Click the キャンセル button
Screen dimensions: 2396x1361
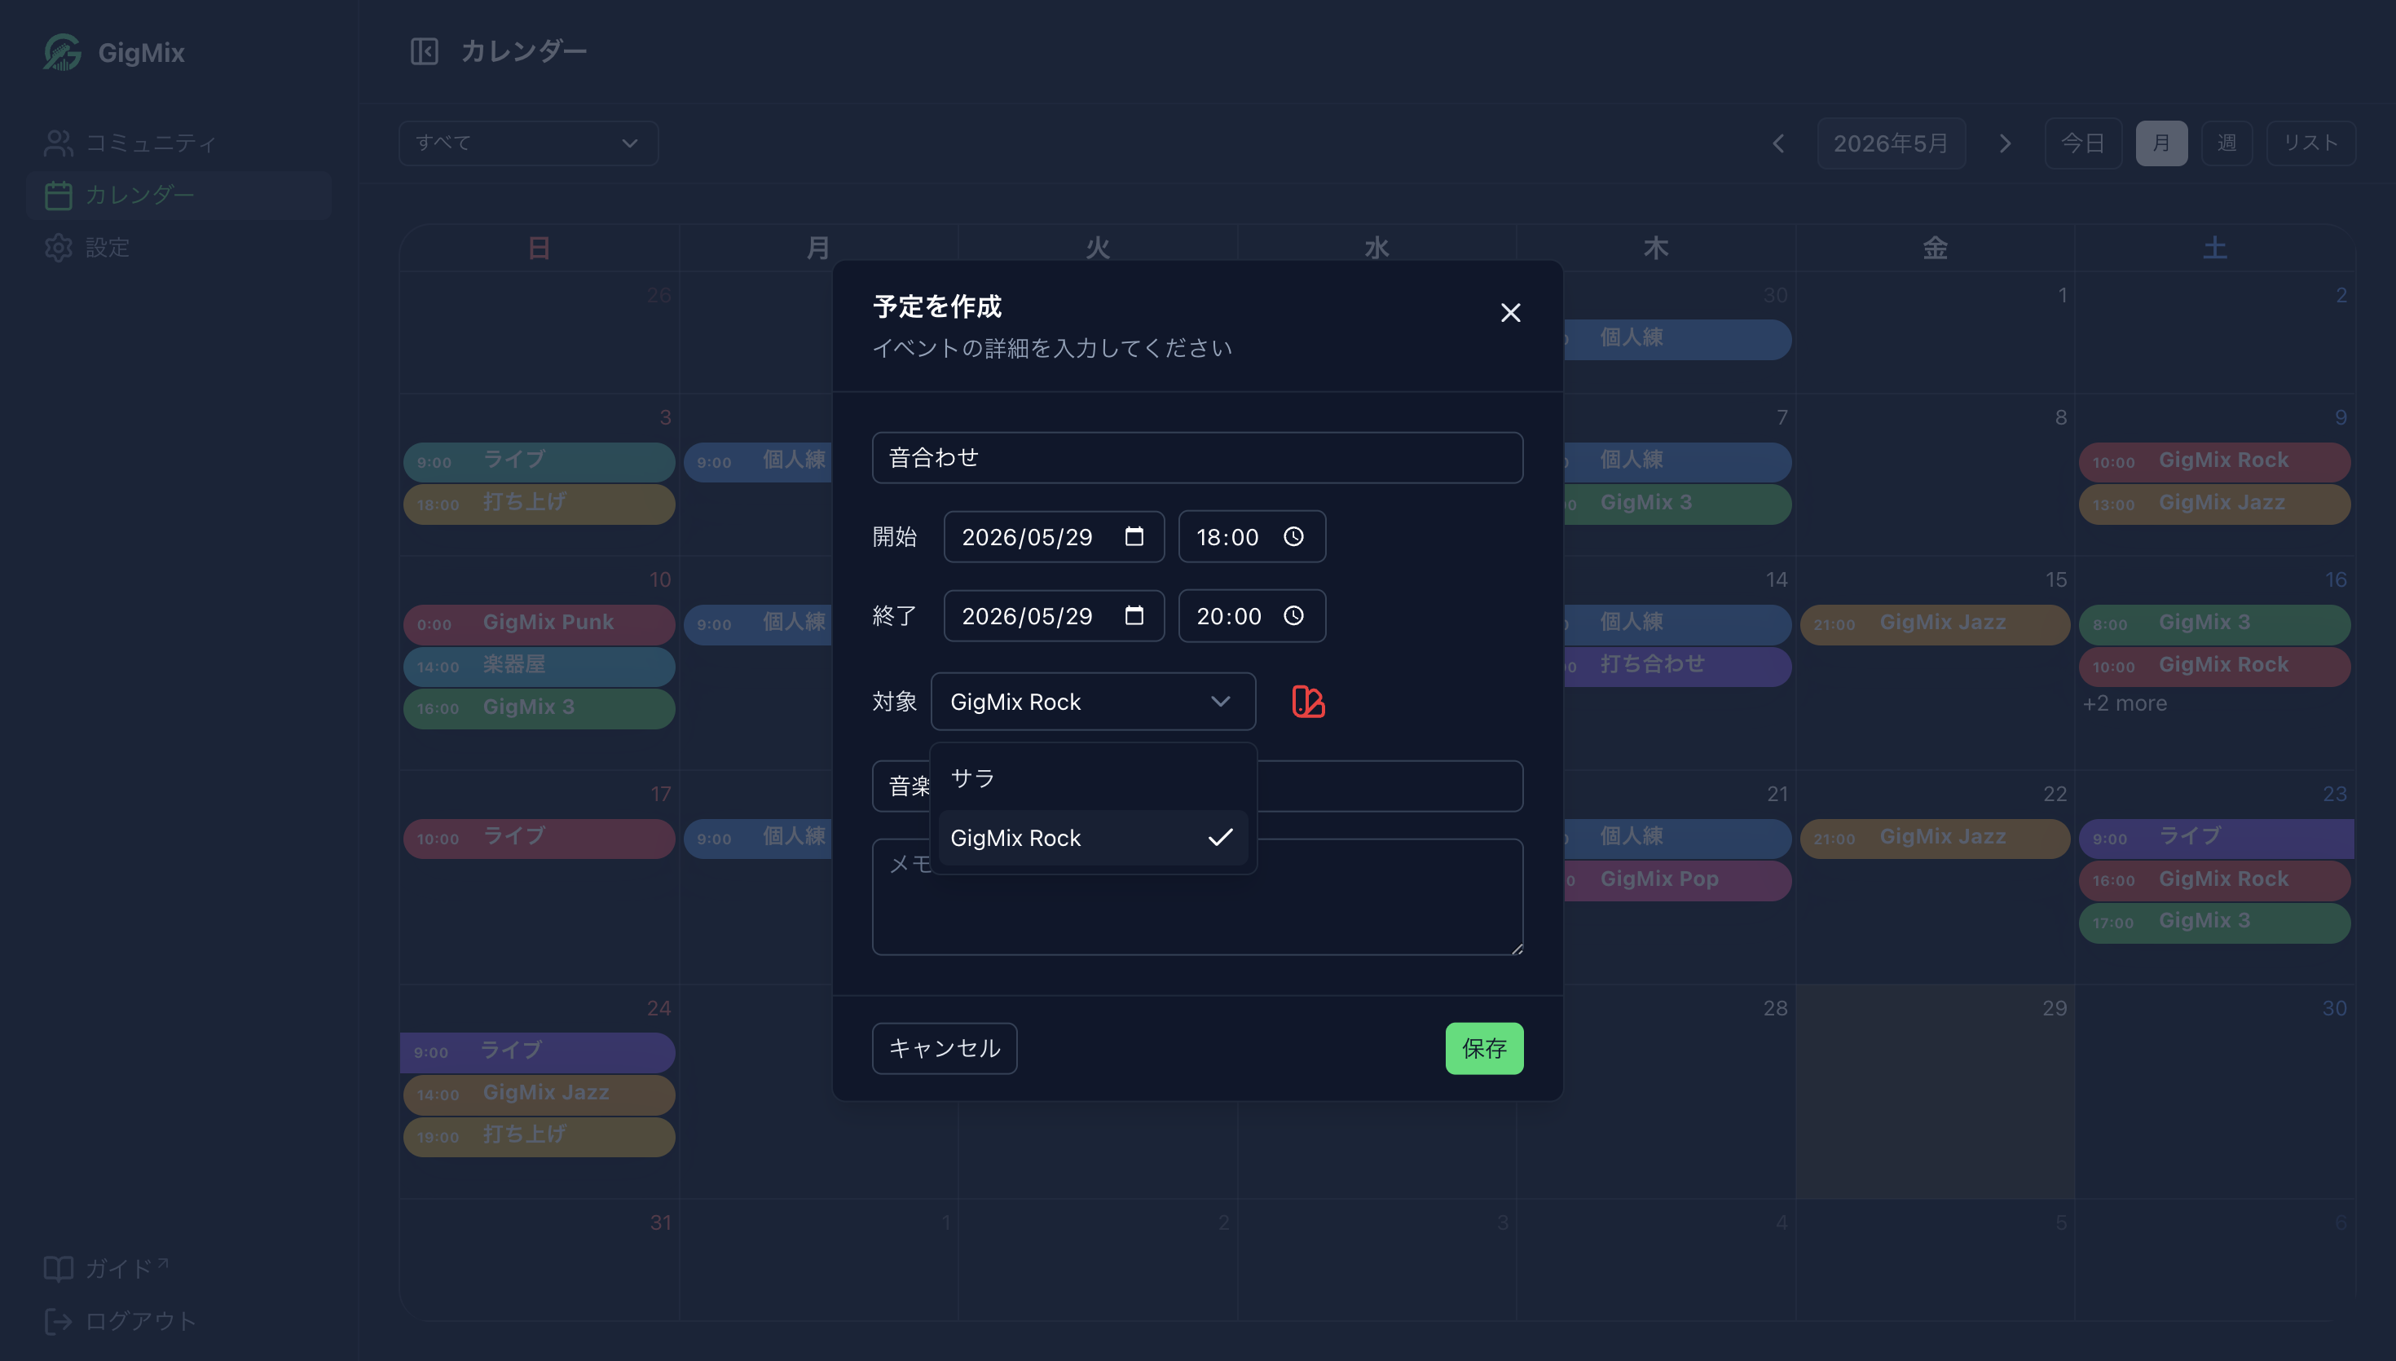pyautogui.click(x=944, y=1048)
